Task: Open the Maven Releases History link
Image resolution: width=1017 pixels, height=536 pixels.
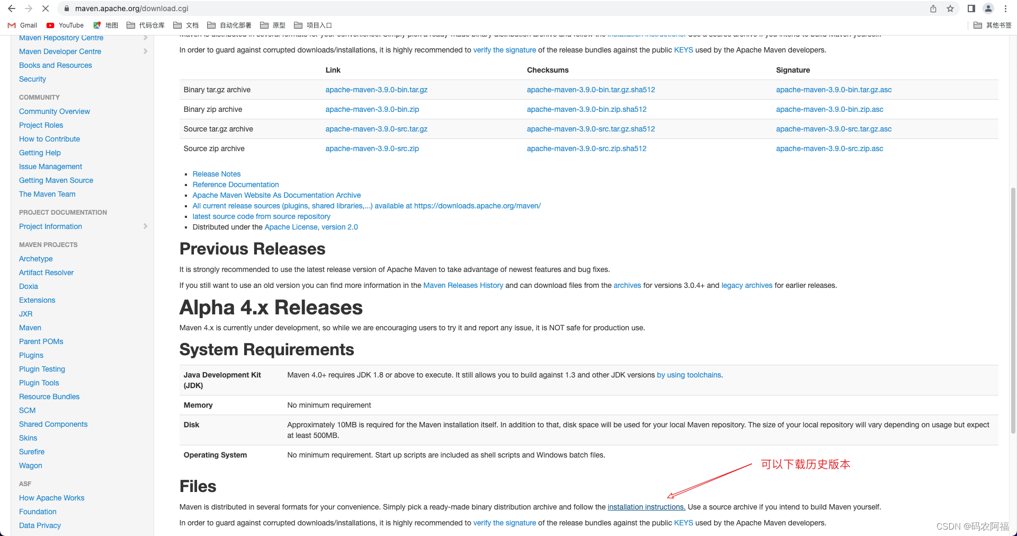Action: click(463, 285)
